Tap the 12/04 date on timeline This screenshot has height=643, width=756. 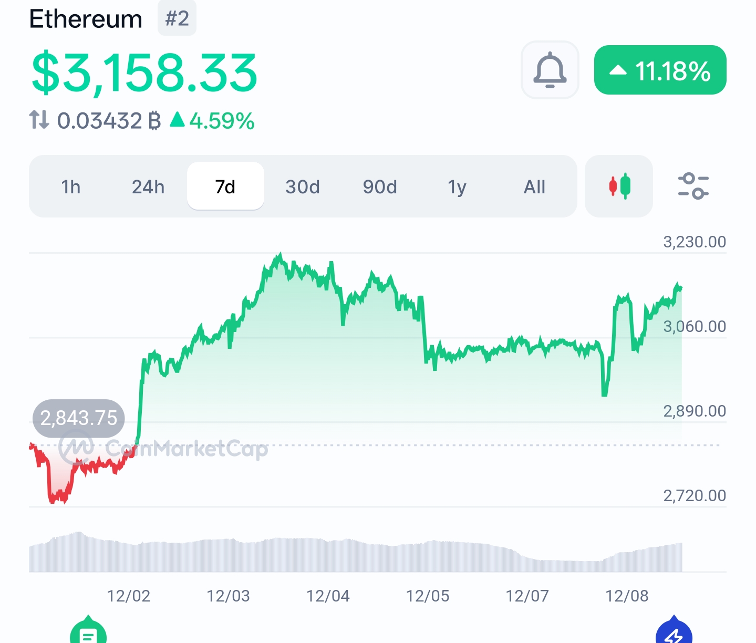coord(328,596)
